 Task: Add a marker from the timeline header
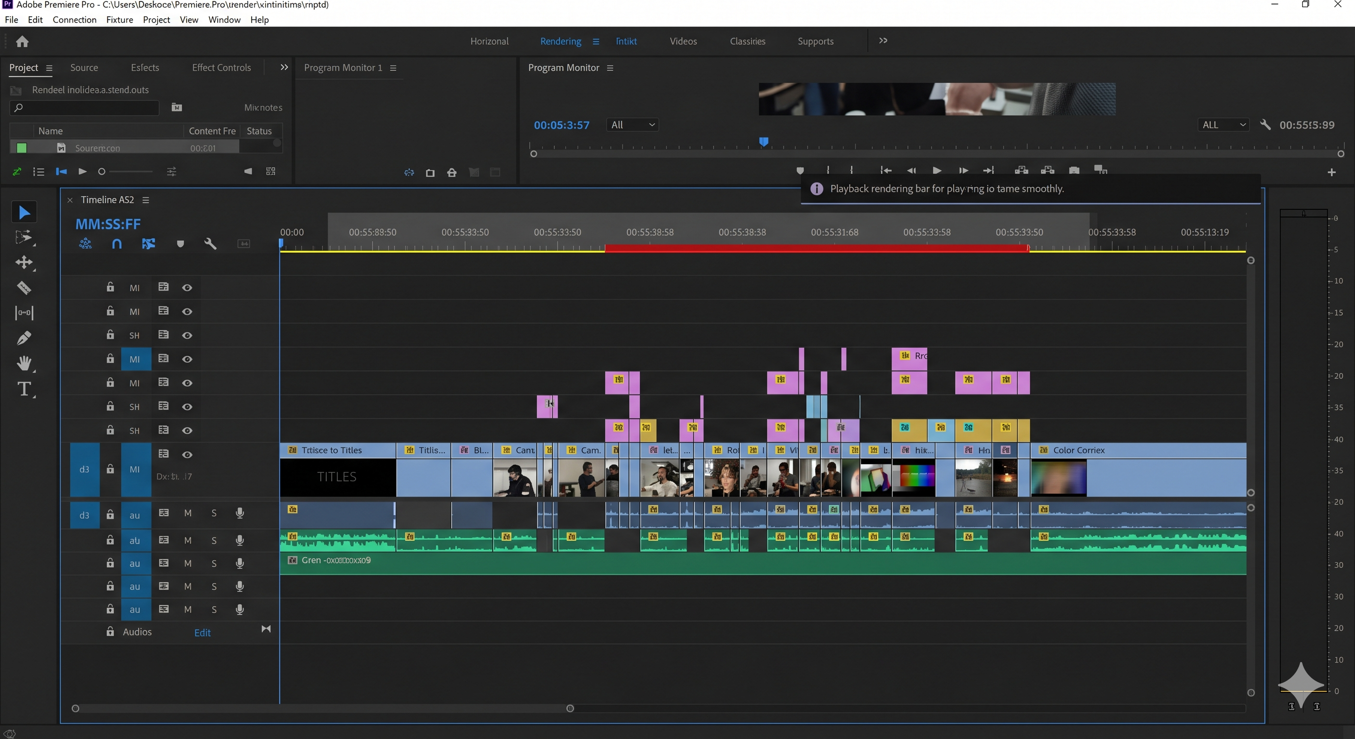click(180, 243)
